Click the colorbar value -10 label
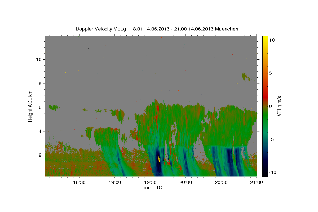The width and height of the screenshot is (318, 212). coord(273,172)
